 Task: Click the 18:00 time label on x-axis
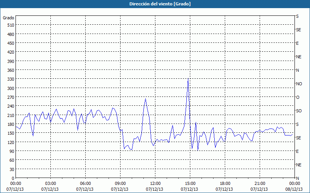coord(225,184)
